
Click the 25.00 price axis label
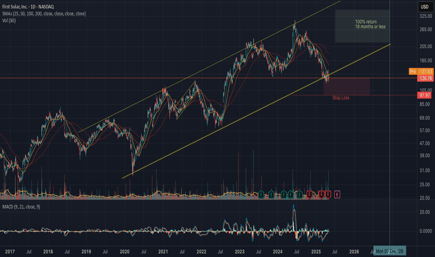point(426,185)
